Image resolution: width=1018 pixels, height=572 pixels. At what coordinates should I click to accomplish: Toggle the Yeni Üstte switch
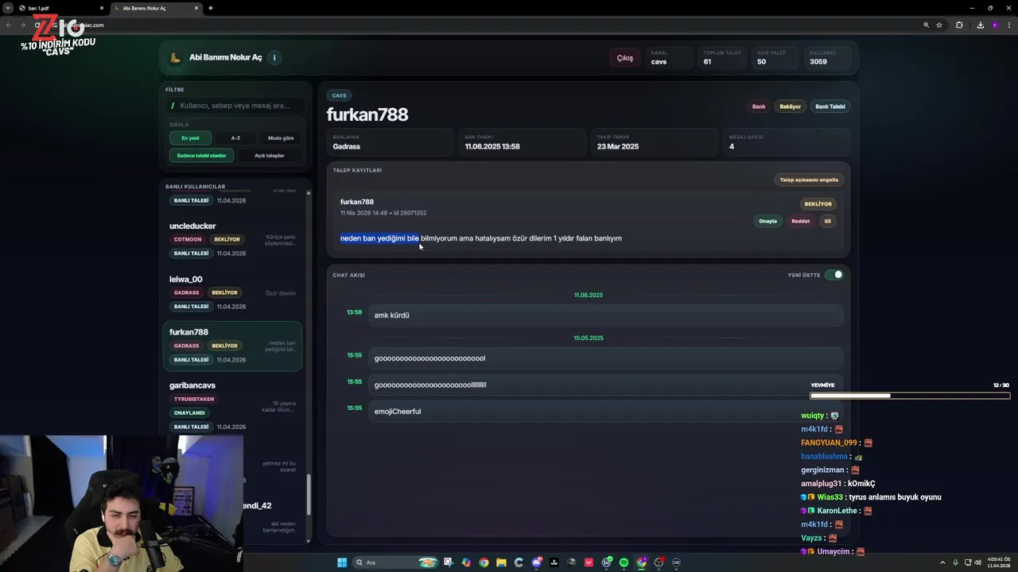pos(833,275)
